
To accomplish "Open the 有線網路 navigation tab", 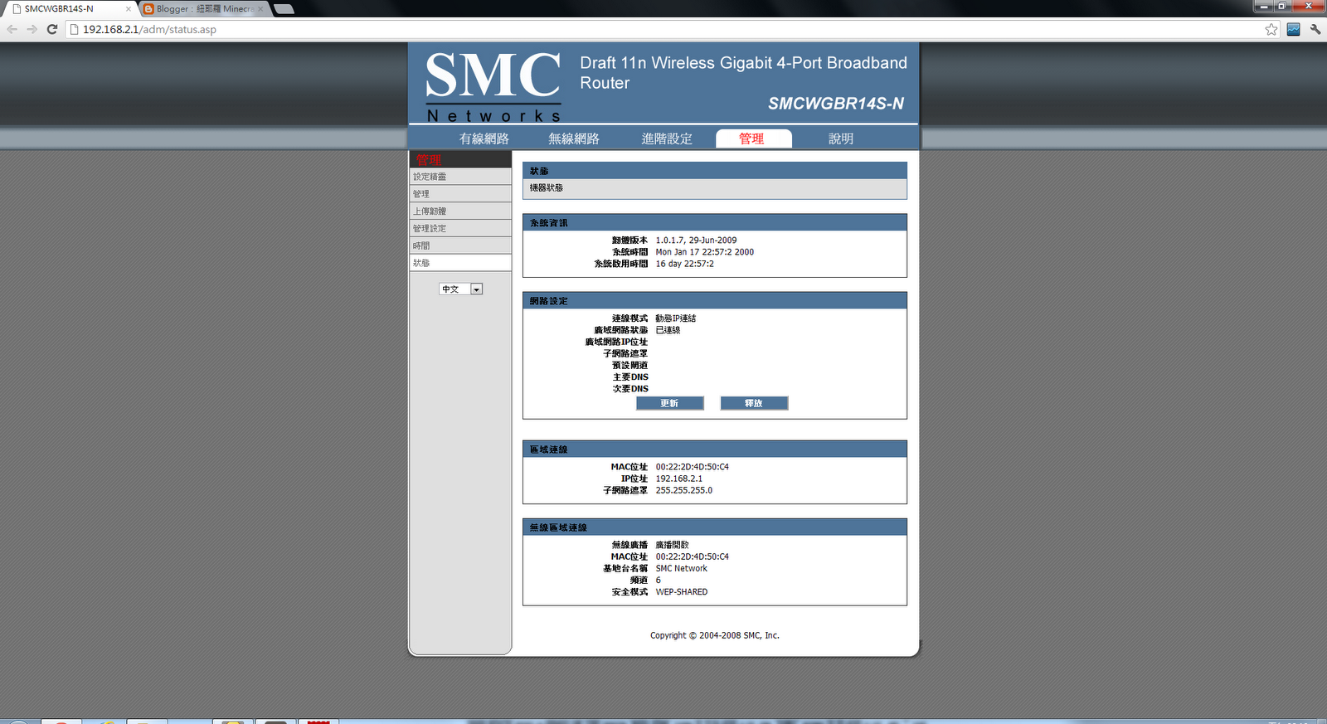I will point(484,138).
